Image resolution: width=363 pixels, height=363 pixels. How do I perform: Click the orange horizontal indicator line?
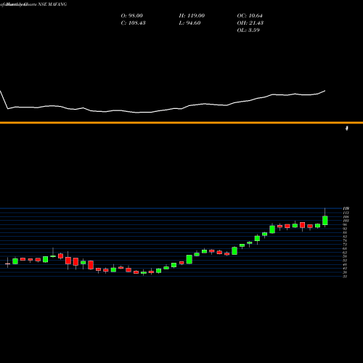point(181,123)
